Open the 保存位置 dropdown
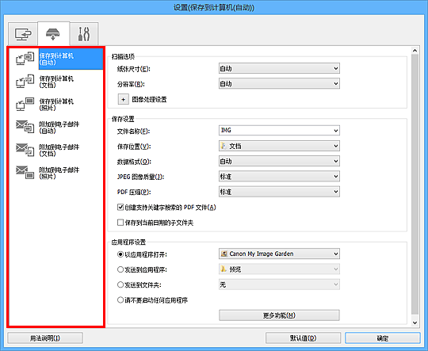The image size is (428, 351). pyautogui.click(x=279, y=146)
